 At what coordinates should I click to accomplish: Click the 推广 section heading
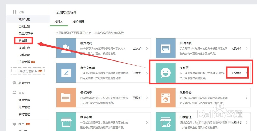[21, 124]
